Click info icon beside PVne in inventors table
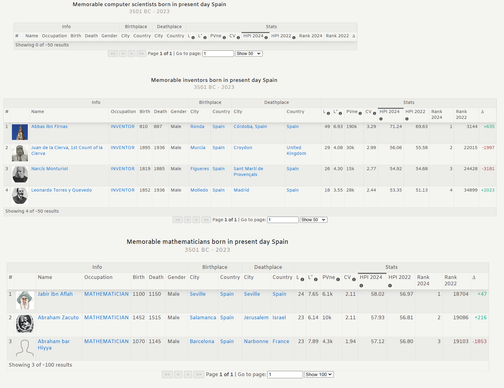Viewport: 504px width, 388px height. [x=360, y=113]
